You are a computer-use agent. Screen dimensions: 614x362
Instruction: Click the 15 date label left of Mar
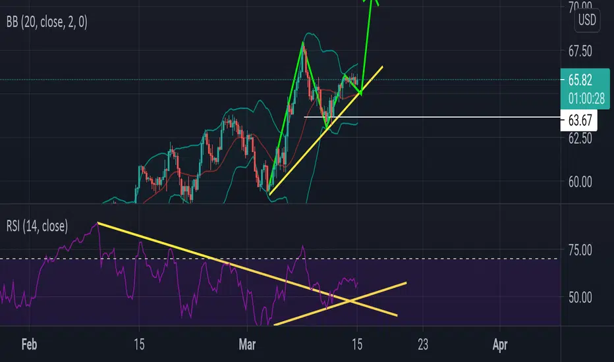click(139, 344)
